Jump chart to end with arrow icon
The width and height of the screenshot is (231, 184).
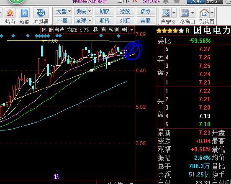click(x=125, y=30)
